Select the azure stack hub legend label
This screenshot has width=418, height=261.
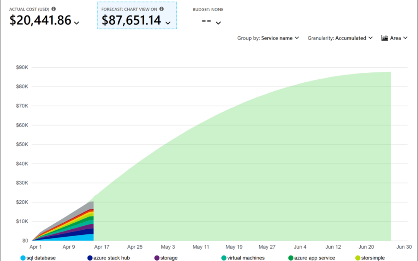111,258
